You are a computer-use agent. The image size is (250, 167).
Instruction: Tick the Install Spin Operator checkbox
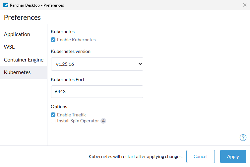coord(53,121)
